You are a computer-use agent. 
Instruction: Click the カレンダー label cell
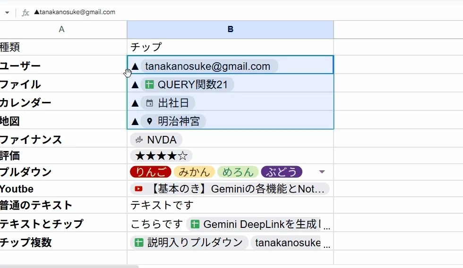point(63,102)
